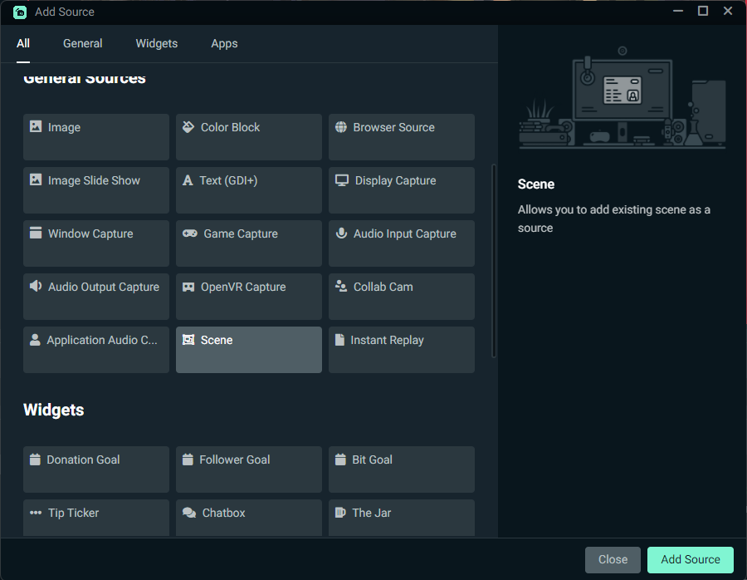Open the Widgets tab
The width and height of the screenshot is (747, 580).
tap(157, 43)
